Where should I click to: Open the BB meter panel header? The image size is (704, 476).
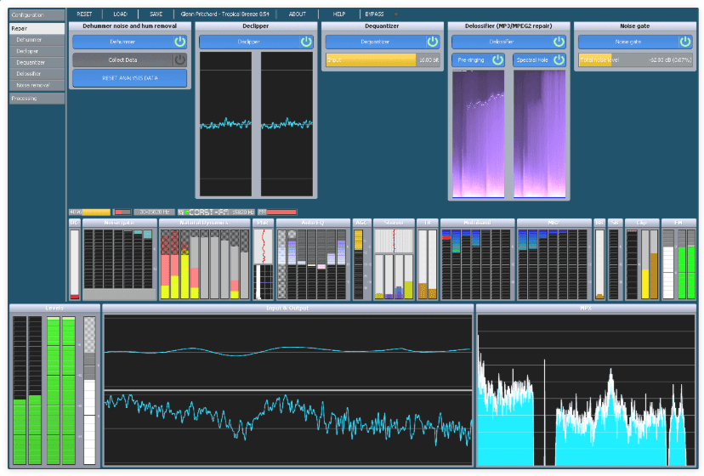pos(599,223)
